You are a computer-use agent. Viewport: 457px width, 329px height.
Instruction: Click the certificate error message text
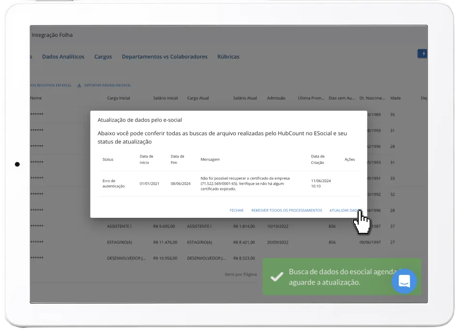click(x=245, y=184)
